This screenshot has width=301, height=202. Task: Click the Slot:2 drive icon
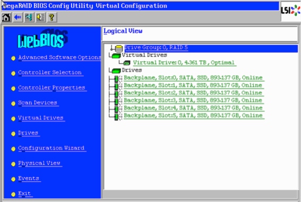(116, 94)
